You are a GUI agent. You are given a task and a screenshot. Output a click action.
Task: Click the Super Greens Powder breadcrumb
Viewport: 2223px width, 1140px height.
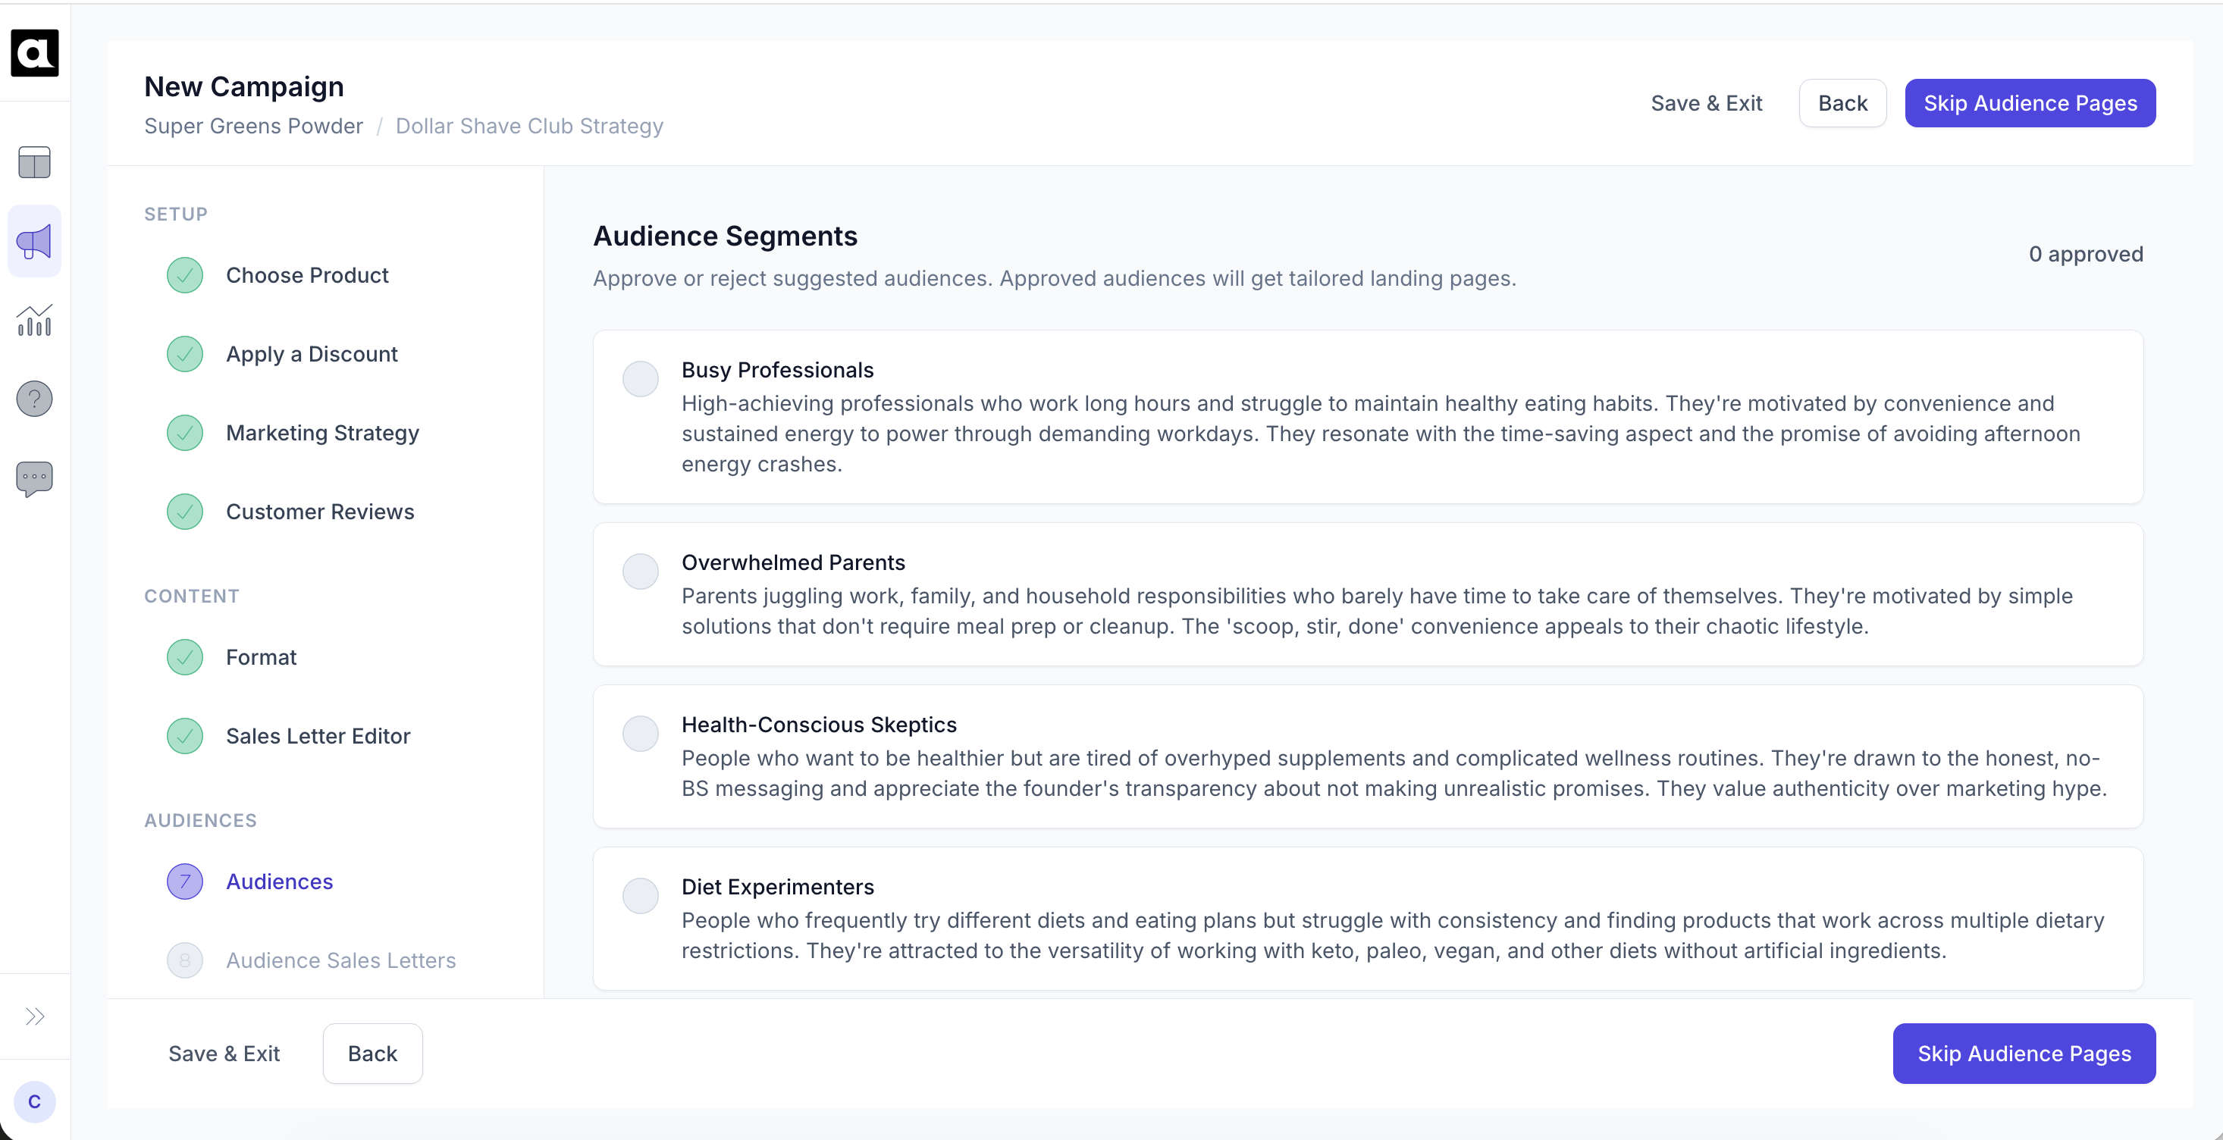coord(252,126)
